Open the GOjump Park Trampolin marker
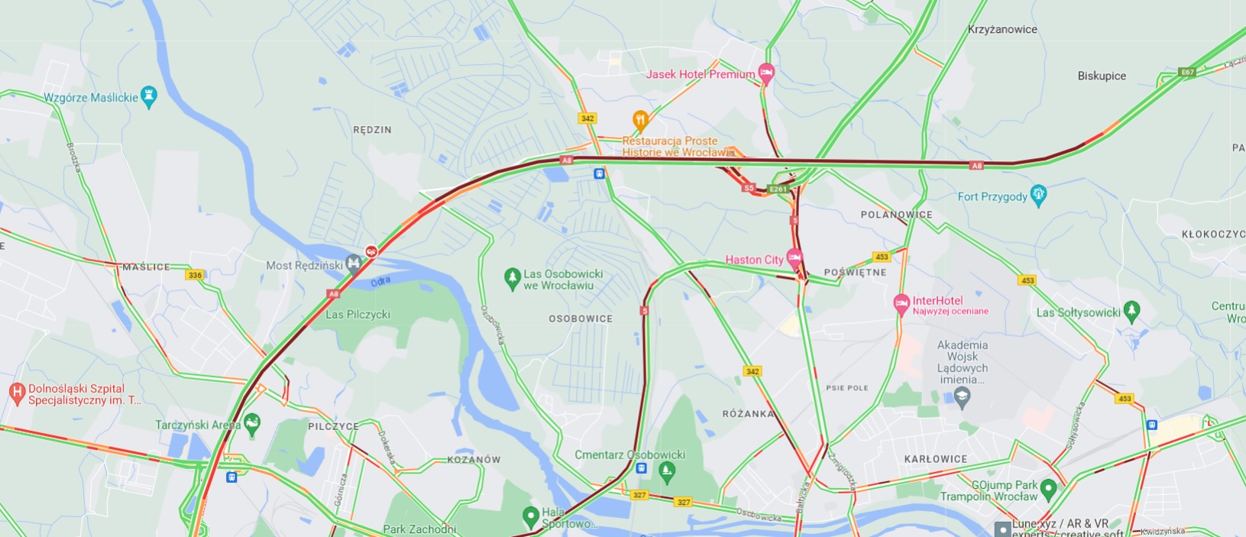Screen dimensions: 1246x537 (1048, 489)
